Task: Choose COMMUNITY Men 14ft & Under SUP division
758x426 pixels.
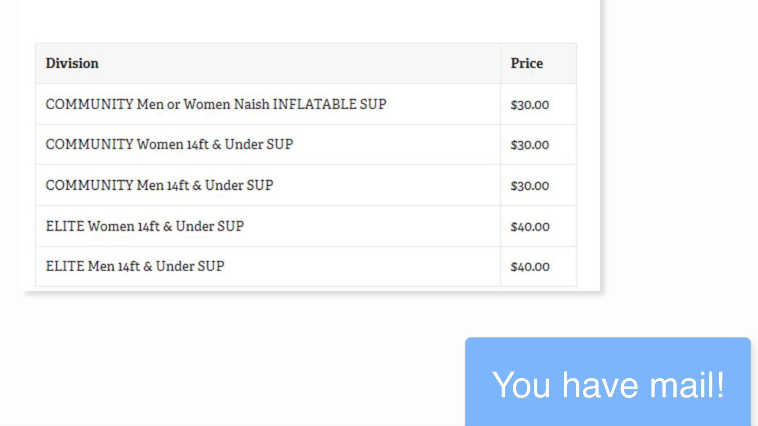Action: (159, 185)
